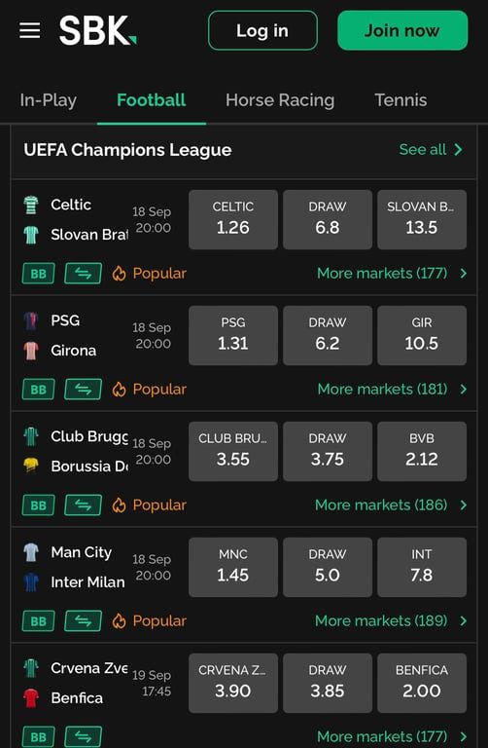This screenshot has width=488, height=748.
Task: Switch to Horse Racing tab
Action: (x=280, y=100)
